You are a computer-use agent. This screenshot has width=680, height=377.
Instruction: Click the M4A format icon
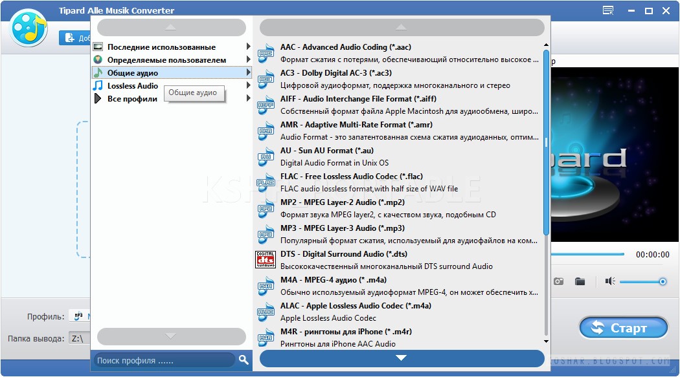coord(266,286)
